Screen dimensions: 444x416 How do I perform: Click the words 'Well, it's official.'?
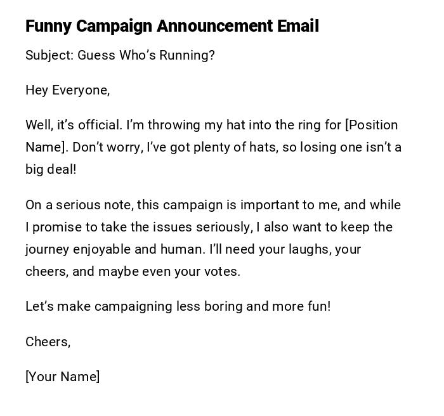[73, 125]
